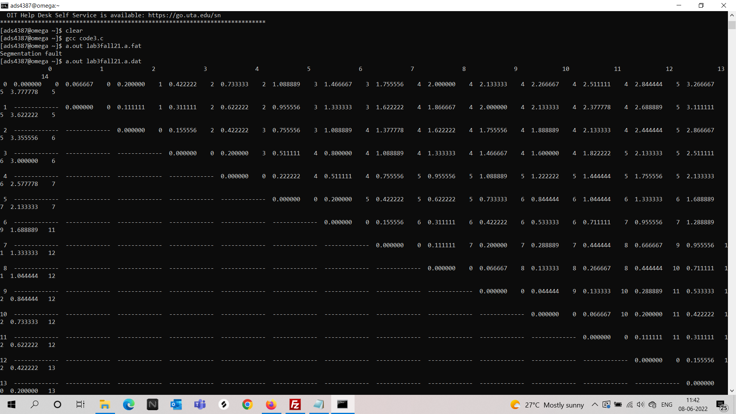The height and width of the screenshot is (414, 736).
Task: Open taskbar Search magnifier
Action: (34, 404)
